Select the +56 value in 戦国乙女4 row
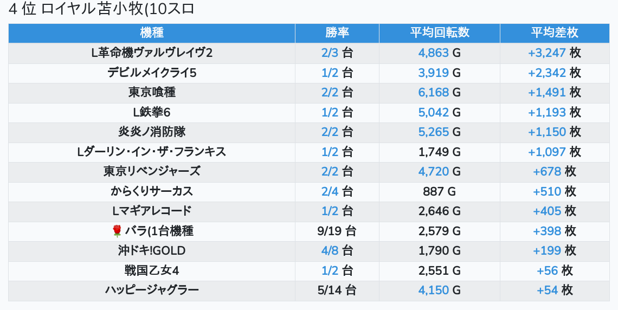This screenshot has width=618, height=310. [547, 270]
